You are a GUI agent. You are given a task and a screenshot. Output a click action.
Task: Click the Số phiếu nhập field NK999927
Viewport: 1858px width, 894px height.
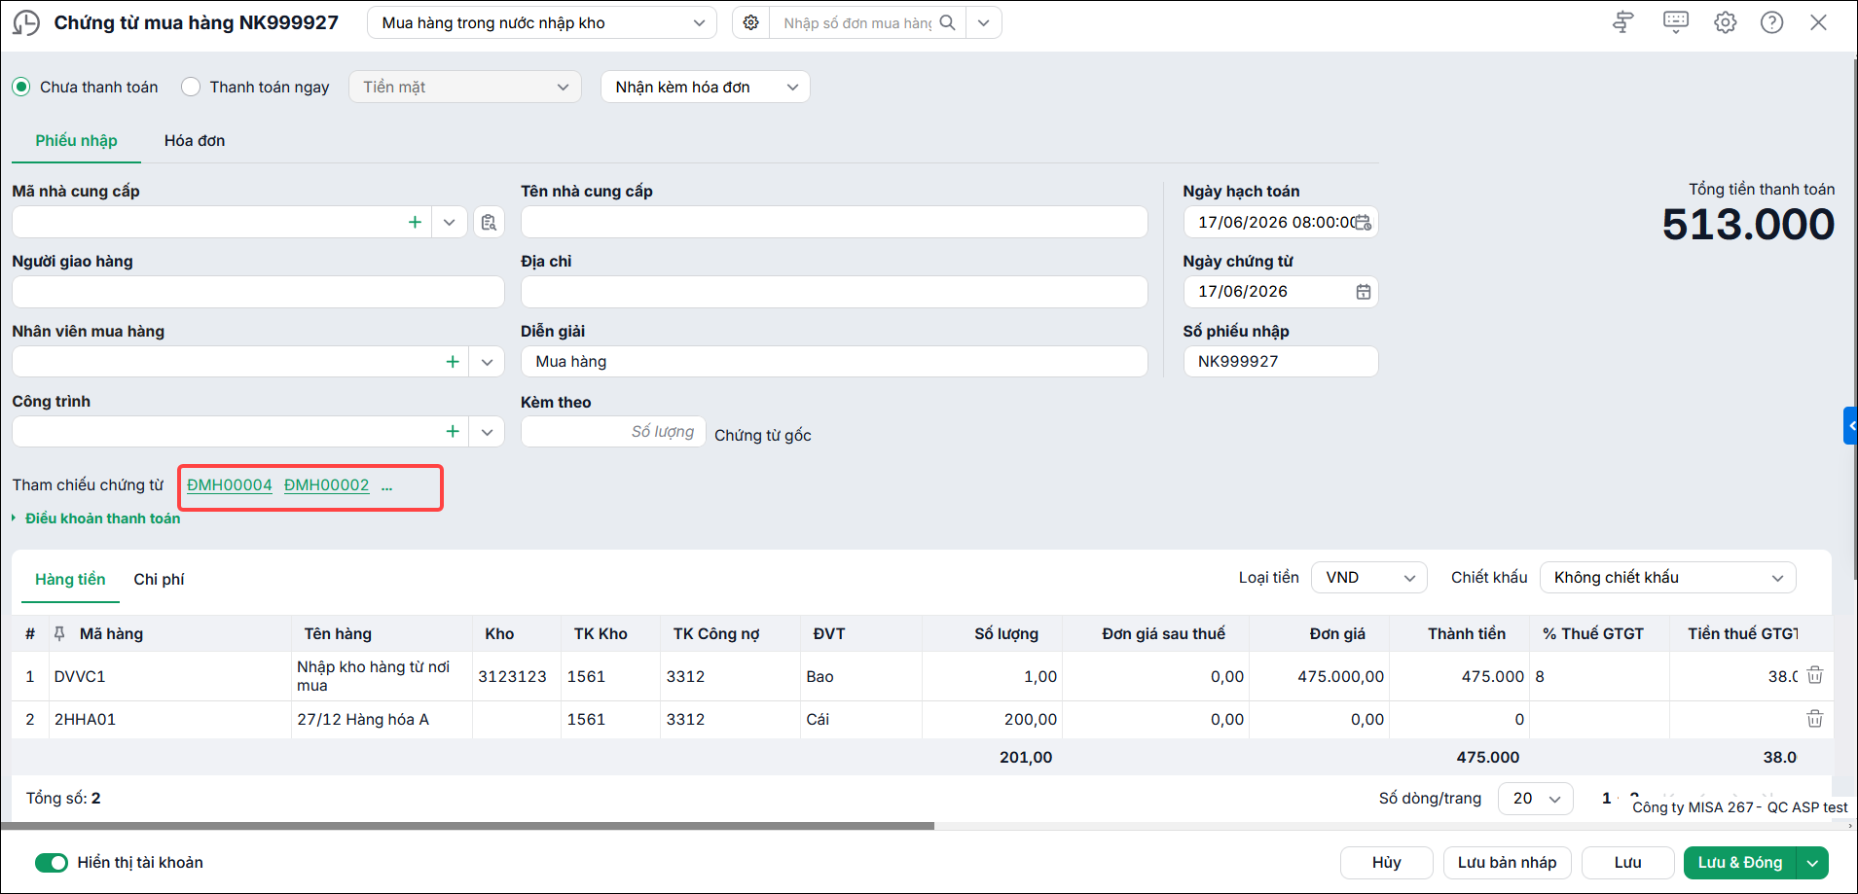[x=1281, y=362]
